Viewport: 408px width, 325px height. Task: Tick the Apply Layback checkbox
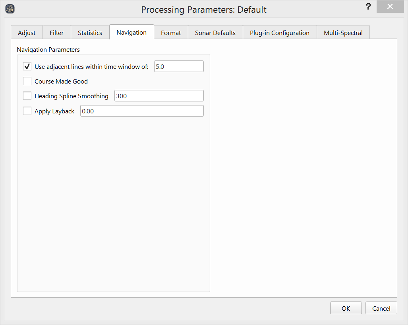(27, 111)
